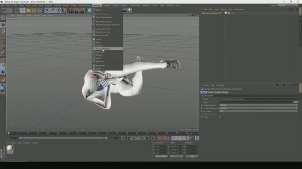The image size is (302, 169).
Task: Click the Name input field
Action: coord(259,99)
